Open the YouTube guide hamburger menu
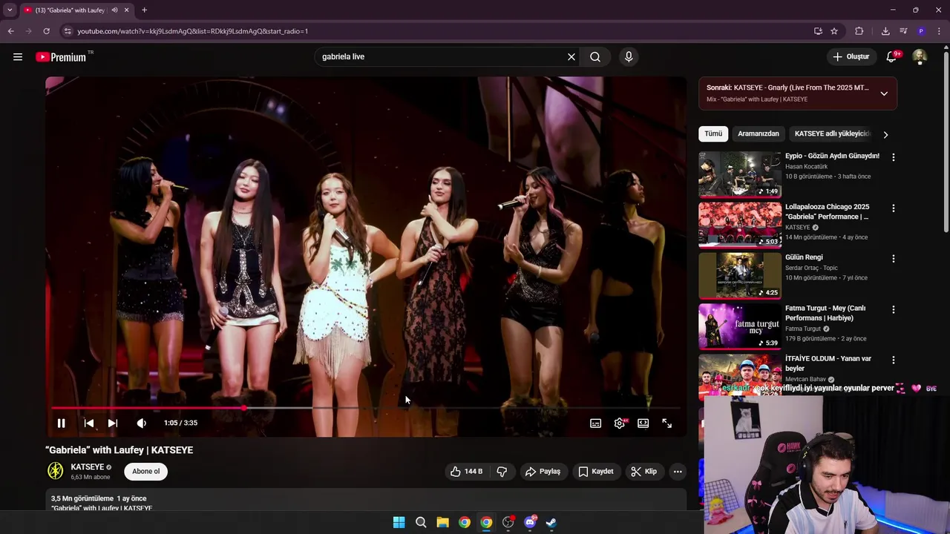Viewport: 950px width, 534px height. (x=18, y=56)
